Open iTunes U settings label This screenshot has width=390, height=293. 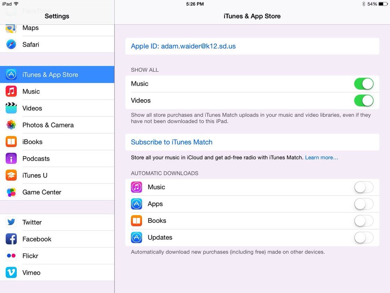click(35, 175)
